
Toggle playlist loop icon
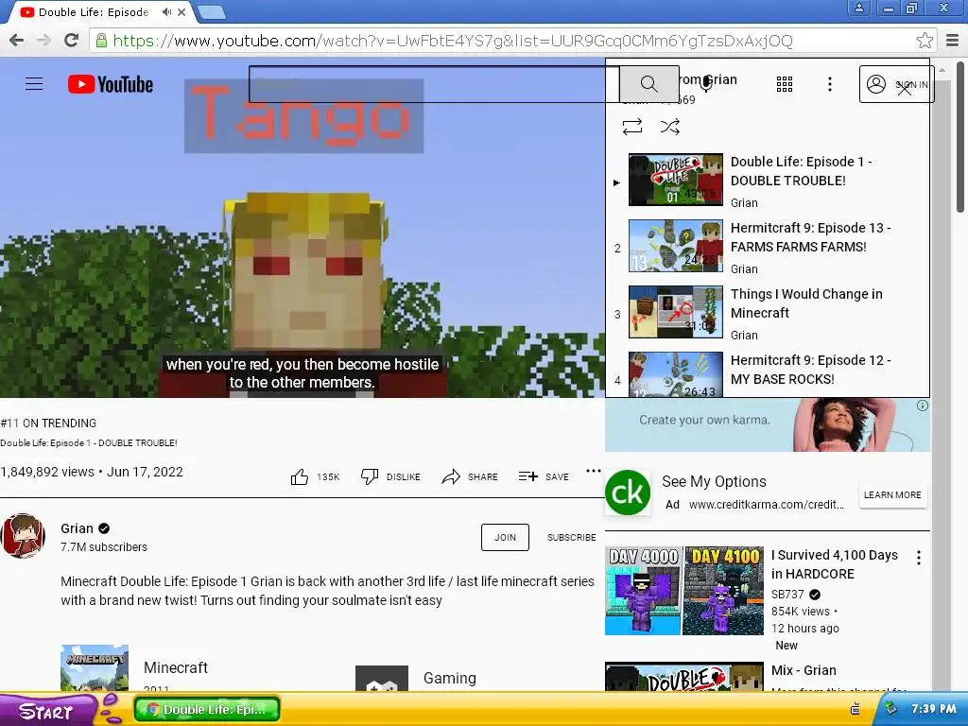(632, 127)
